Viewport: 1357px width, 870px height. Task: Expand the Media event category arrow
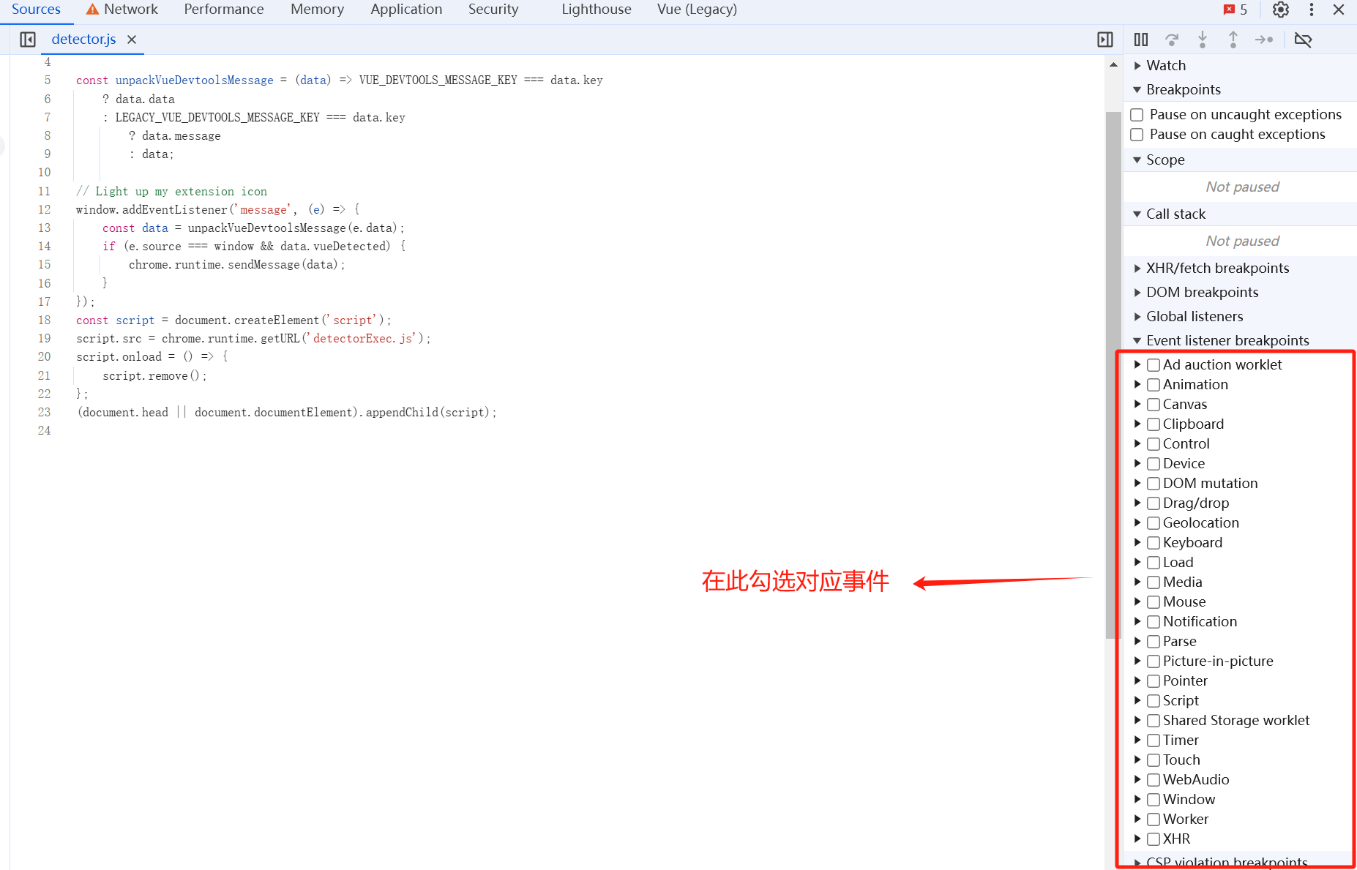pyautogui.click(x=1137, y=582)
